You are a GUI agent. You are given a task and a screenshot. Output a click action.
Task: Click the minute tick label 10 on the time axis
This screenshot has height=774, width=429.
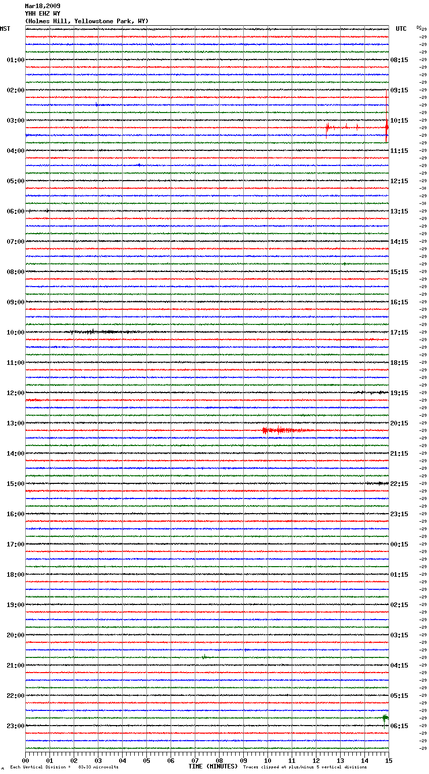[267, 760]
